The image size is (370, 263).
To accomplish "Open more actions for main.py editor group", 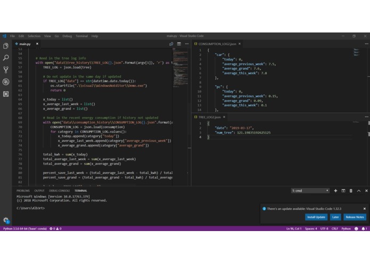I will 187,44.
